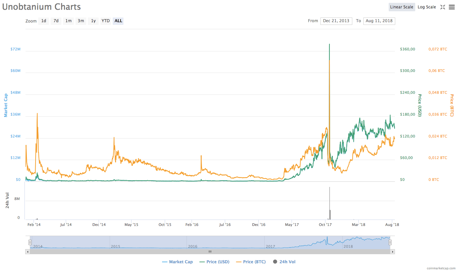This screenshot has width=459, height=271.
Task: Open the fullscreen chart icon
Action: coord(443,7)
